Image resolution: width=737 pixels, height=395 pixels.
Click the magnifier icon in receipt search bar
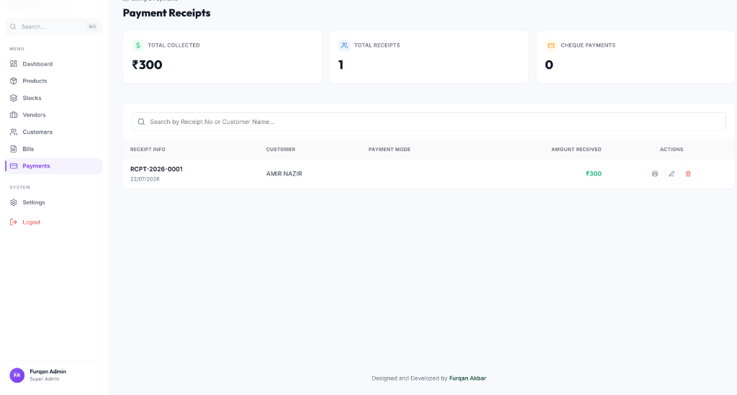pos(141,122)
